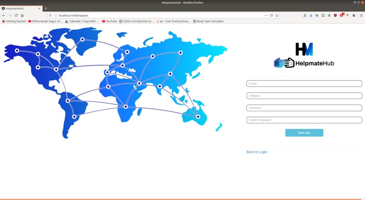Open the Firefox home page icon

[22, 15]
